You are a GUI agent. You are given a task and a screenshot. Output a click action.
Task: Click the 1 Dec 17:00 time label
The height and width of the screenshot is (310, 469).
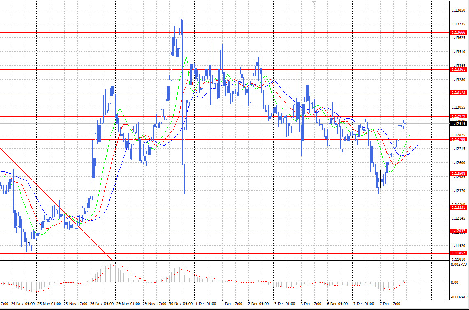tap(232, 304)
